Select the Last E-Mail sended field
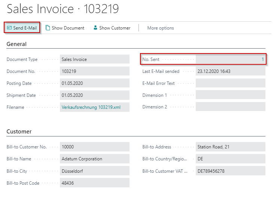The width and height of the screenshot is (274, 200). pyautogui.click(x=230, y=71)
